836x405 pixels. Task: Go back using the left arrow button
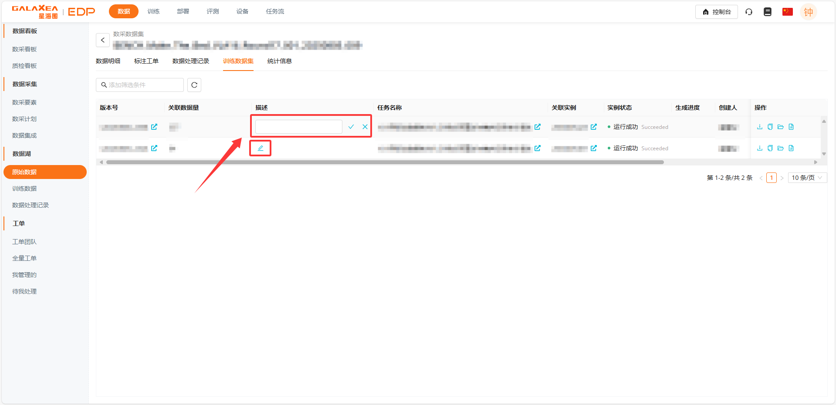103,40
